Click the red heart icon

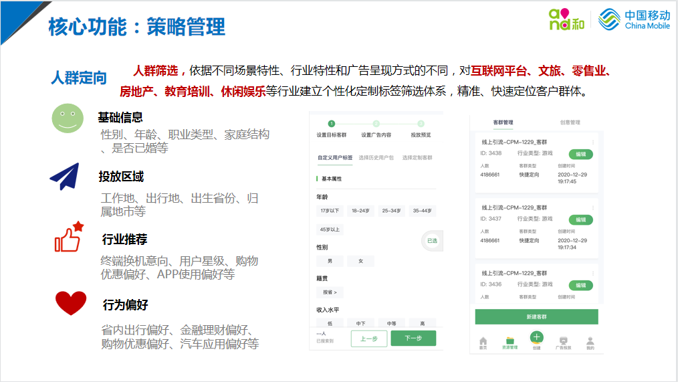coord(70,303)
